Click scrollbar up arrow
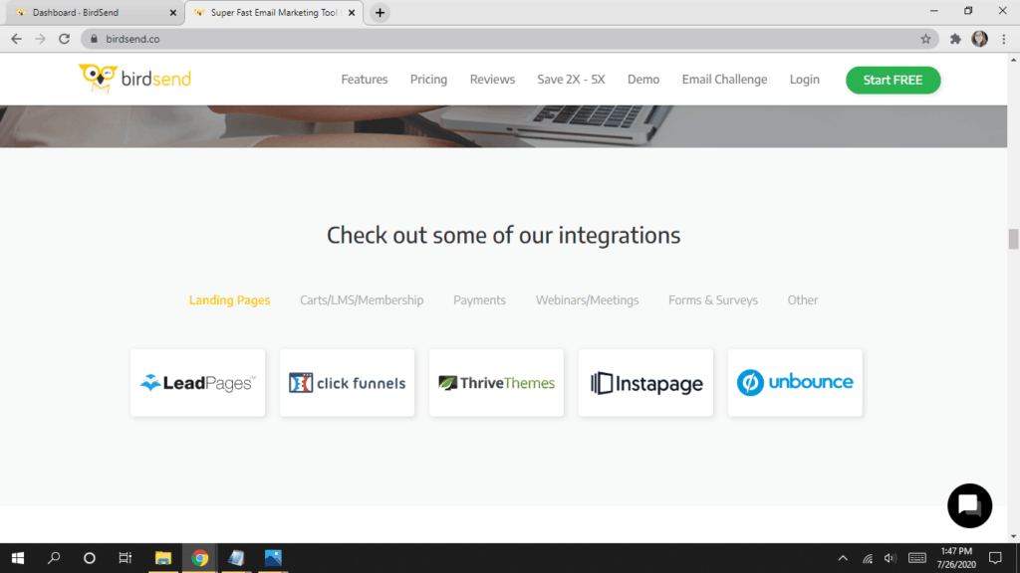The width and height of the screenshot is (1020, 573). tap(1013, 60)
